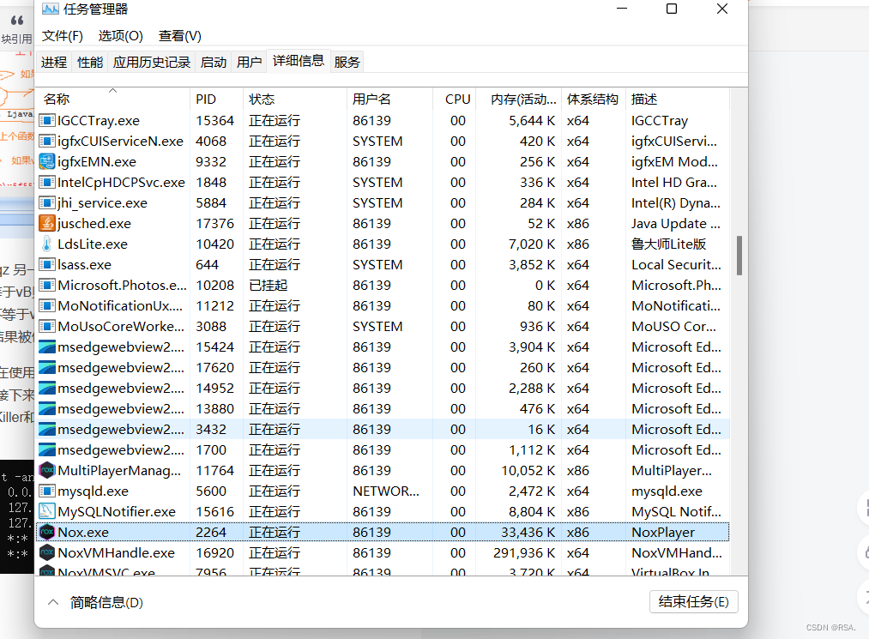This screenshot has width=869, height=639.
Task: Click the 鲁大师Lite版 description
Action: click(668, 244)
